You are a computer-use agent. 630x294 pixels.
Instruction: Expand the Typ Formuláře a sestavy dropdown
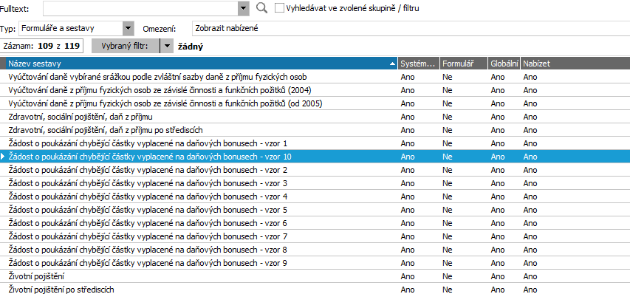pos(127,29)
